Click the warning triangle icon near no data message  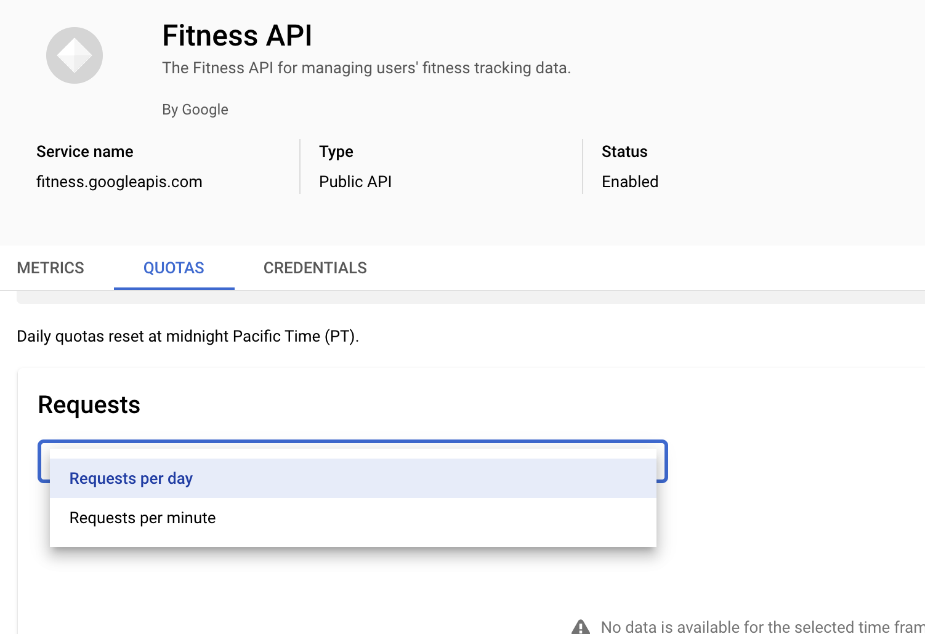581,627
